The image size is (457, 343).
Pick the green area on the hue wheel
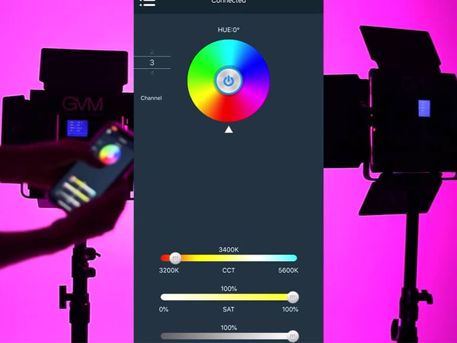(202, 66)
